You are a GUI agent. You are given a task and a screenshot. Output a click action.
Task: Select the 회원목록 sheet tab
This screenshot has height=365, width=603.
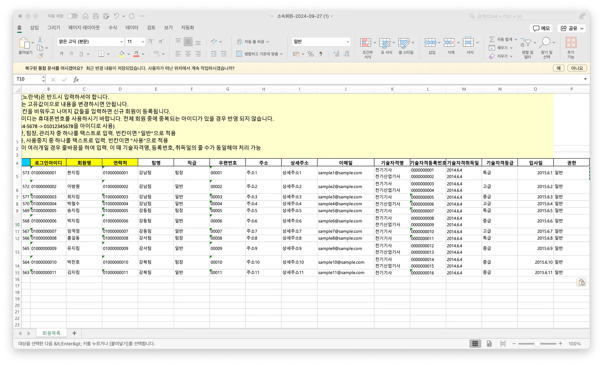pyautogui.click(x=51, y=333)
